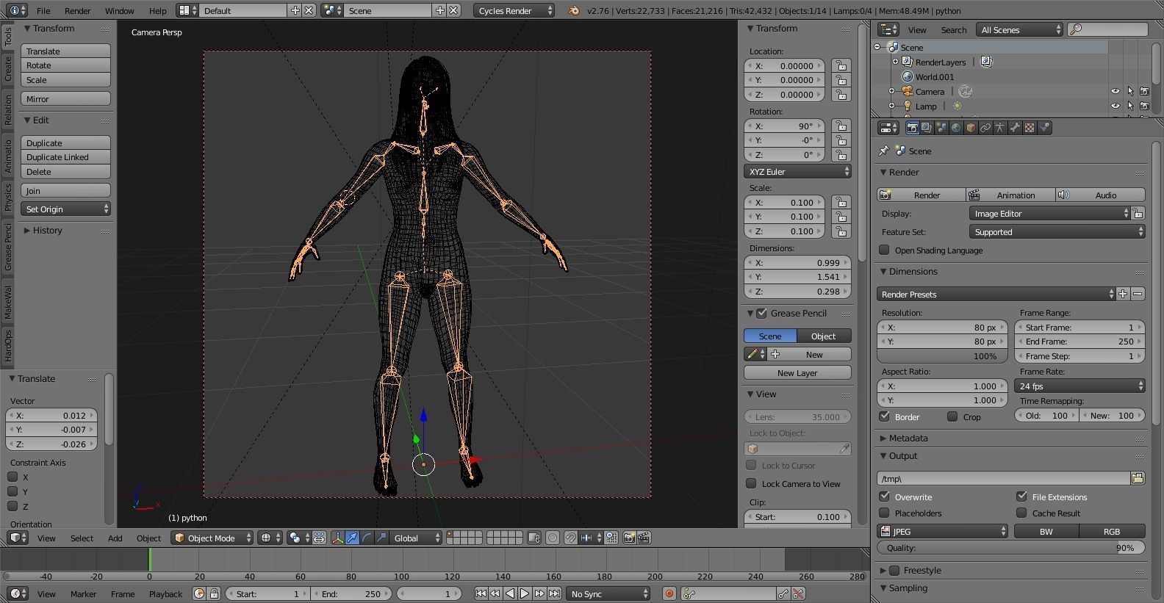Open the Constraints properties chain-link icon

(985, 128)
